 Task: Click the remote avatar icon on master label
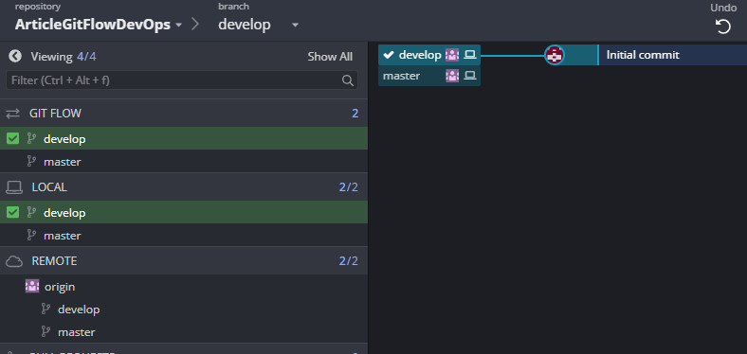click(452, 76)
